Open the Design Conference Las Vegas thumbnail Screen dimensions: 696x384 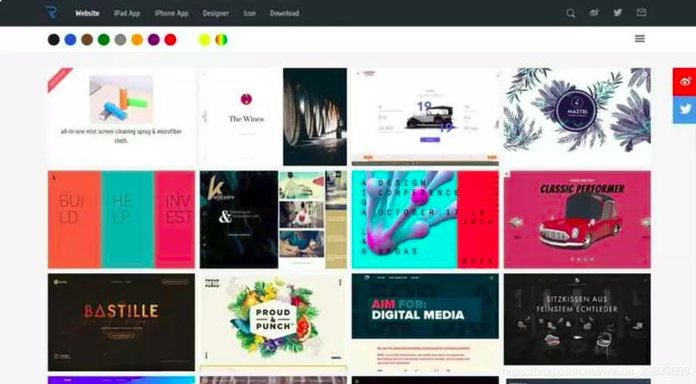[x=425, y=220]
